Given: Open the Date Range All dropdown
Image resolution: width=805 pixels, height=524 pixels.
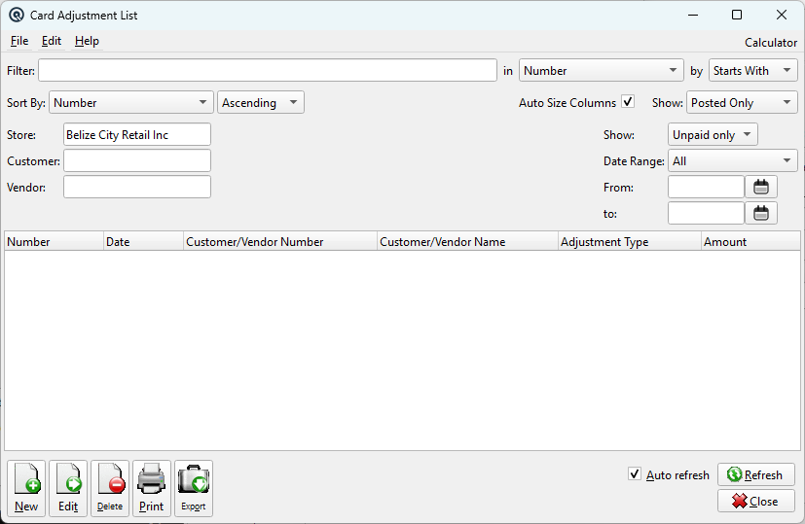Looking at the screenshot, I should click(733, 161).
